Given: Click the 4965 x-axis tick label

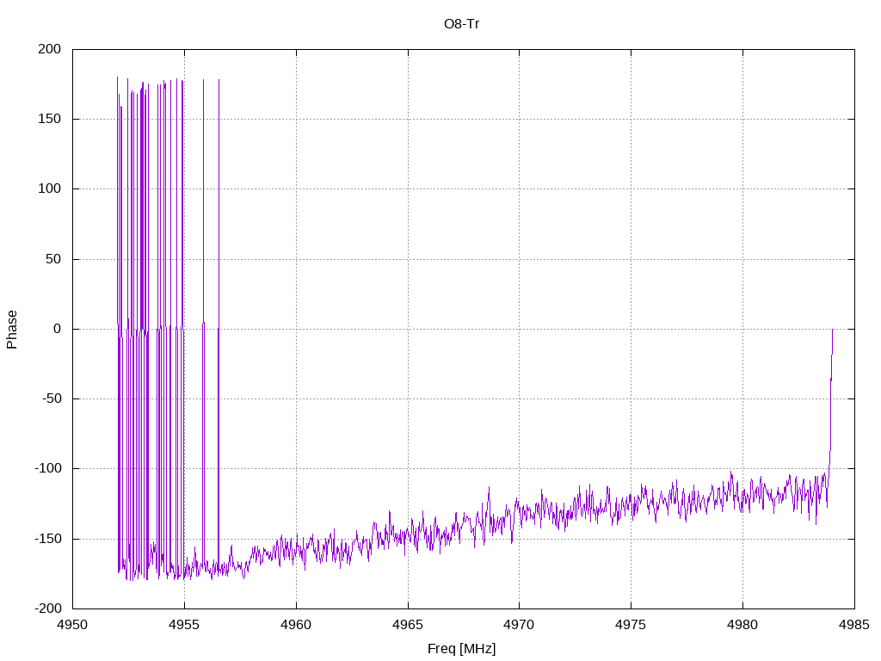Looking at the screenshot, I should click(408, 625).
